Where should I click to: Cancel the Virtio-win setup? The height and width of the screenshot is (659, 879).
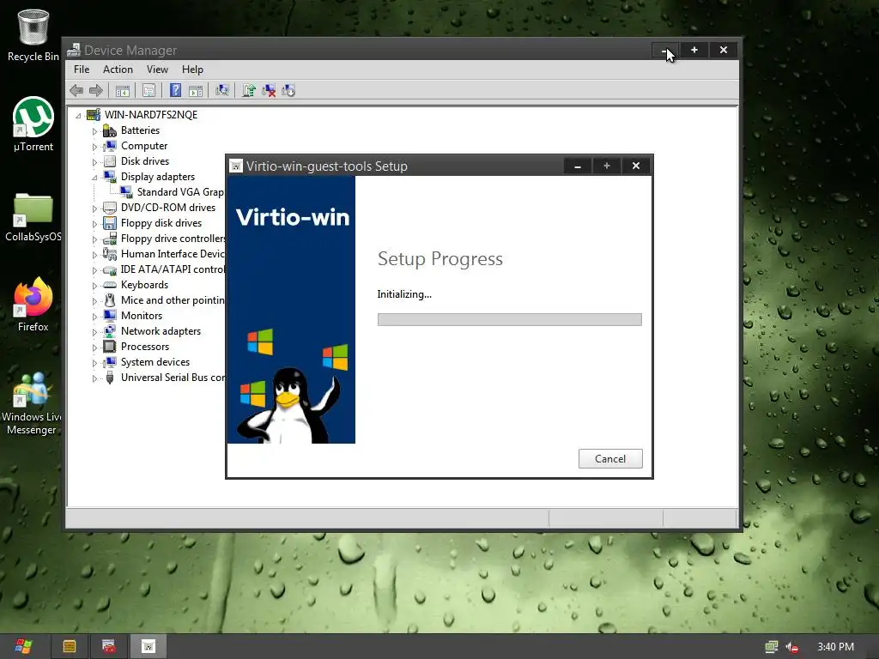click(x=610, y=459)
